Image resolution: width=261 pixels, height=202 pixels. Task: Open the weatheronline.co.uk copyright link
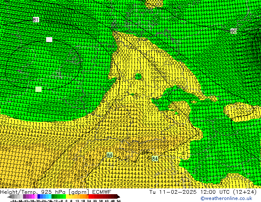226,198
